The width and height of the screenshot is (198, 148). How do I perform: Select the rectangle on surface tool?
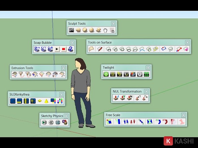click(x=108, y=49)
